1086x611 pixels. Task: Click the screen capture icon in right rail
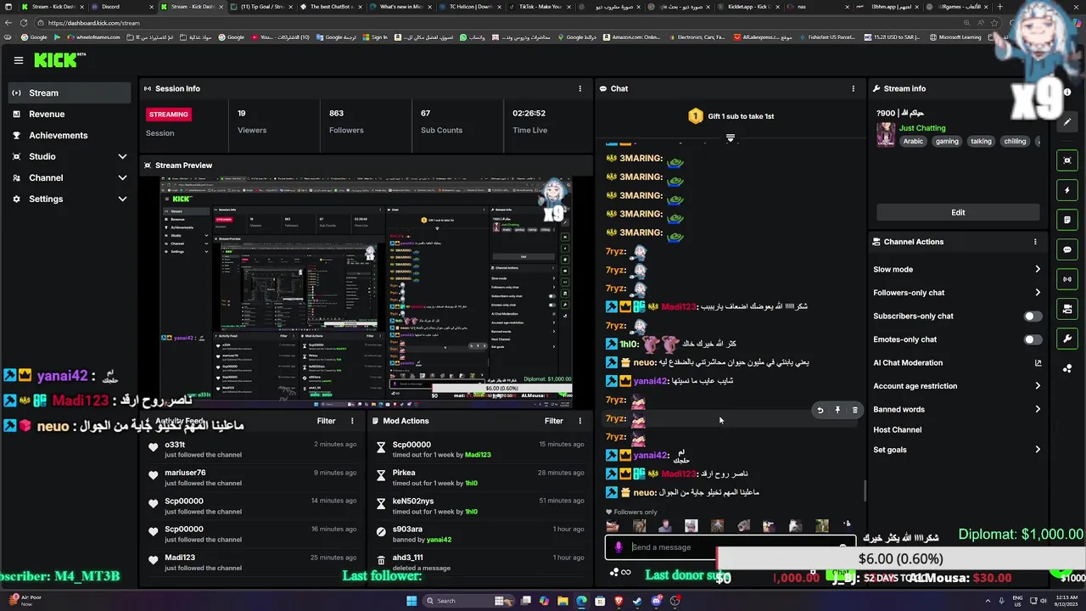pyautogui.click(x=1067, y=160)
